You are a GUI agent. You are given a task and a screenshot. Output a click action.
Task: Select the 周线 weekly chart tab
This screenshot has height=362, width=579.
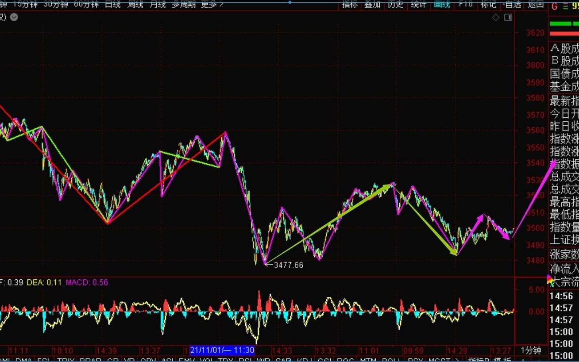tap(135, 4)
